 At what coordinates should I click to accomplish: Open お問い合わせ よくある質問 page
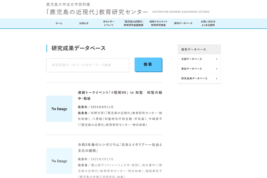[x=208, y=23]
